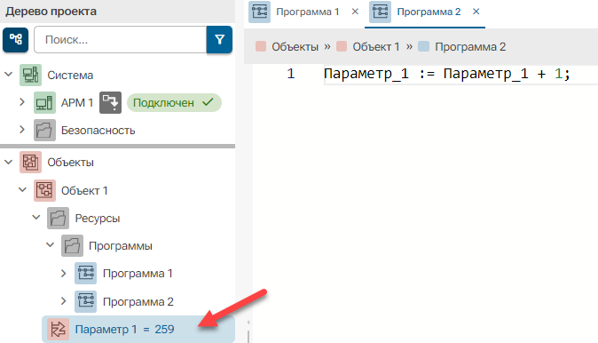The image size is (598, 343).
Task: Collapse the Система node
Action: pyautogui.click(x=8, y=75)
